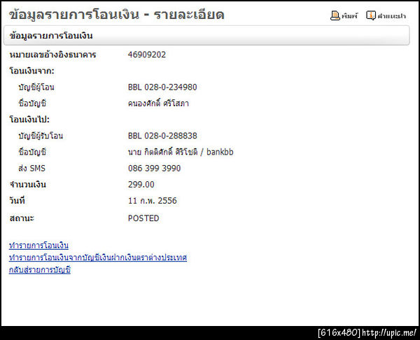Click sender name คนองศักดิ์ ศรีโสภา

point(158,103)
